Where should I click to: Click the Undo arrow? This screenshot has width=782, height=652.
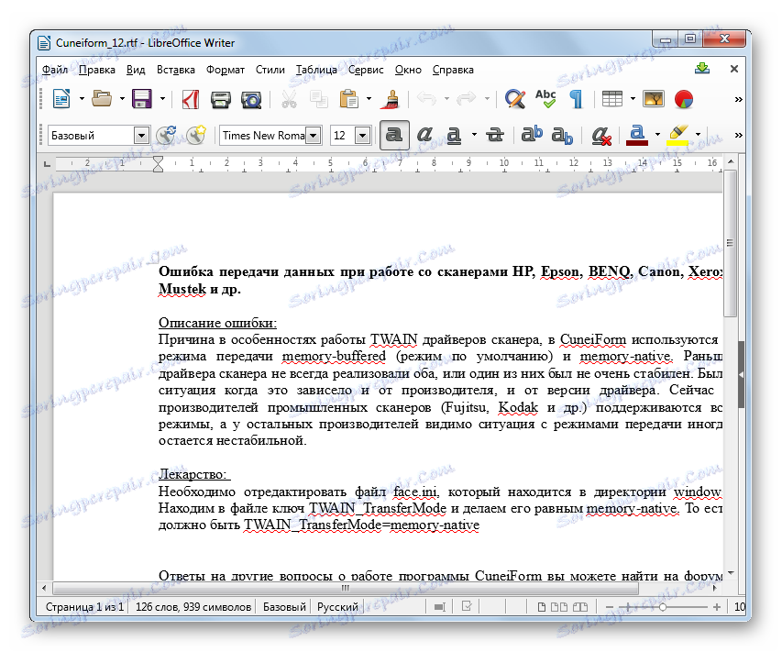[426, 99]
